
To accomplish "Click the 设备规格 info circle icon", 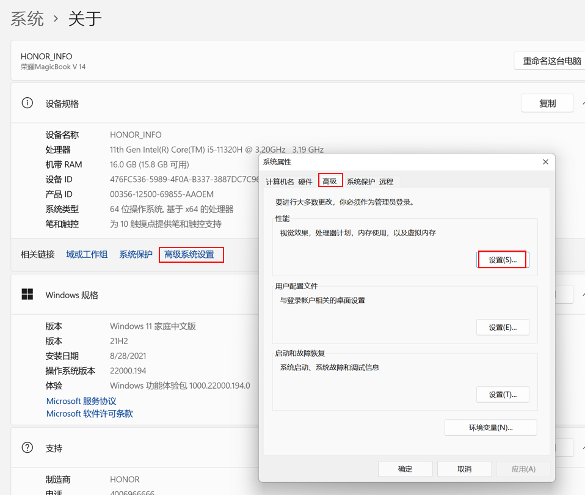I will coord(27,103).
